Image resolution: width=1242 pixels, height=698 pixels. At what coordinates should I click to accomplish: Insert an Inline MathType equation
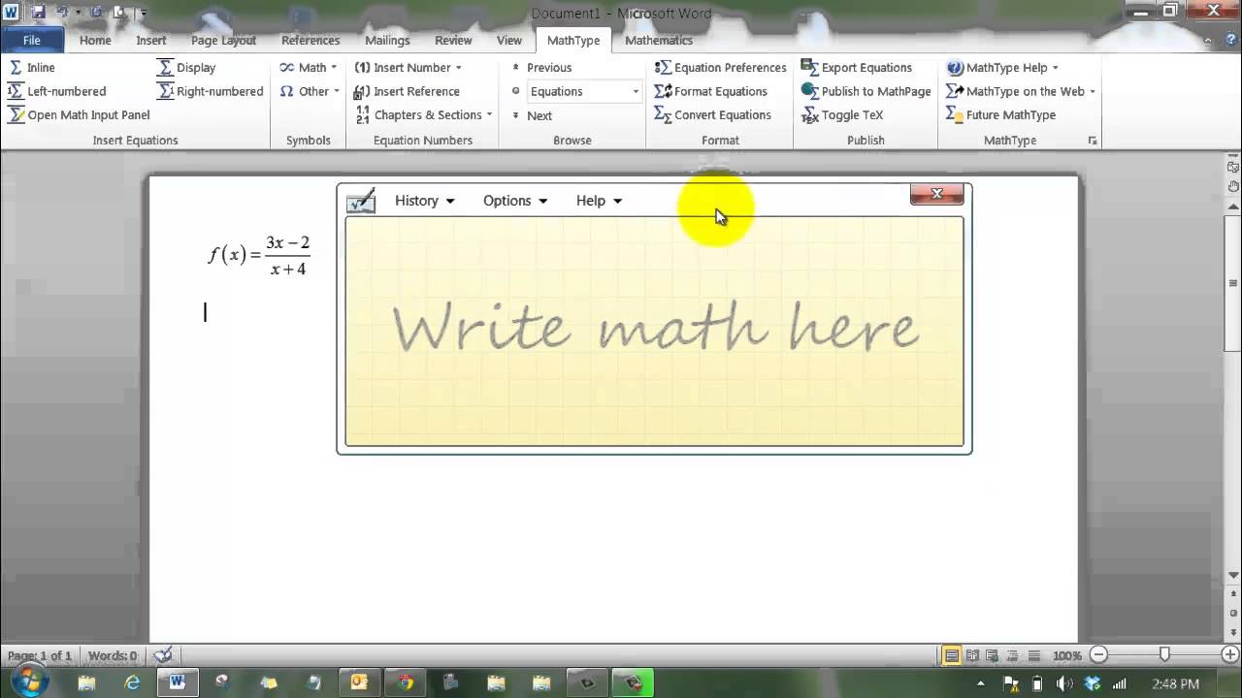(32, 68)
